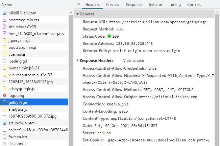The height and width of the screenshot is (146, 220).
Task: Select the logo.png request
Action: (x=34, y=96)
